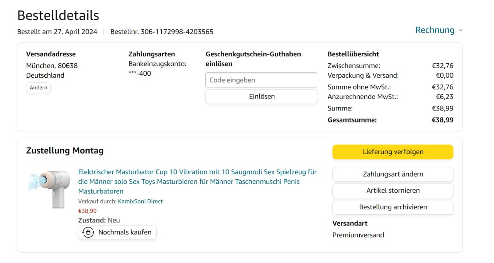
Task: Track the delivery via Lieferung verfolgen
Action: coord(392,152)
